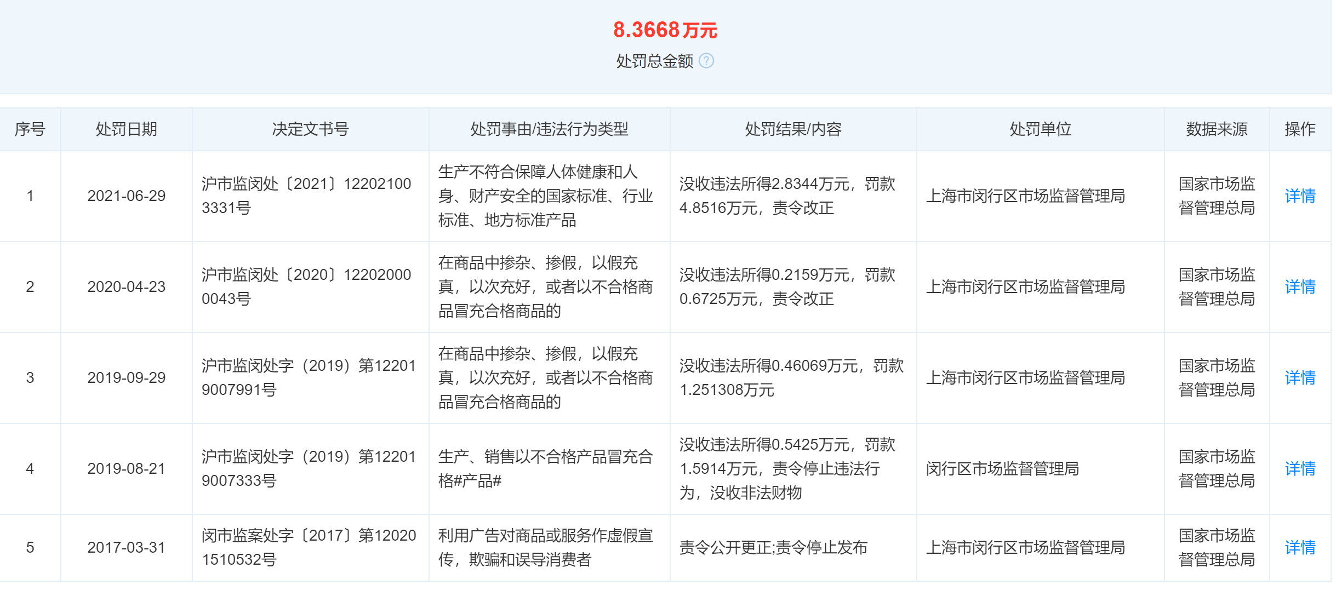The image size is (1336, 602).
Task: Open 详情 for the 2017-03-31 penalty
Action: pyautogui.click(x=1300, y=547)
